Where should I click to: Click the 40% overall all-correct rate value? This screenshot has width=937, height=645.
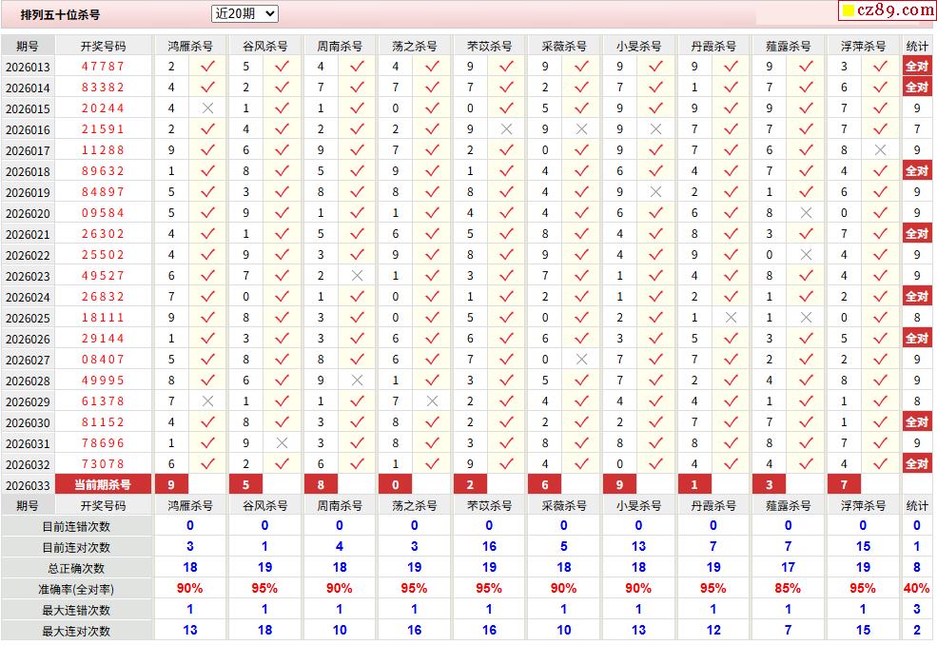[x=917, y=588]
